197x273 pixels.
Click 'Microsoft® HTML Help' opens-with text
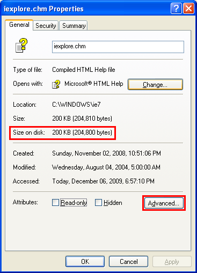(x=94, y=84)
